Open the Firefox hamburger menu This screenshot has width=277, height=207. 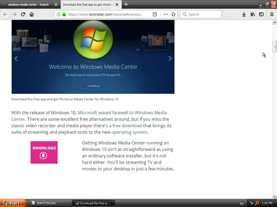(272, 14)
